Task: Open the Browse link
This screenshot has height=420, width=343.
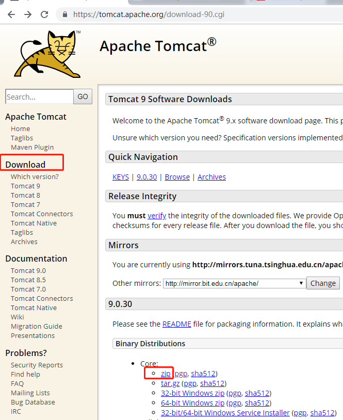Action: pos(177,176)
